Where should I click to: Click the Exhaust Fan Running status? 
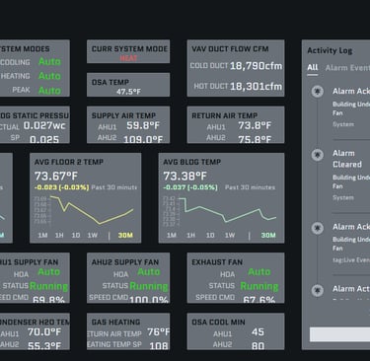pos(259,286)
